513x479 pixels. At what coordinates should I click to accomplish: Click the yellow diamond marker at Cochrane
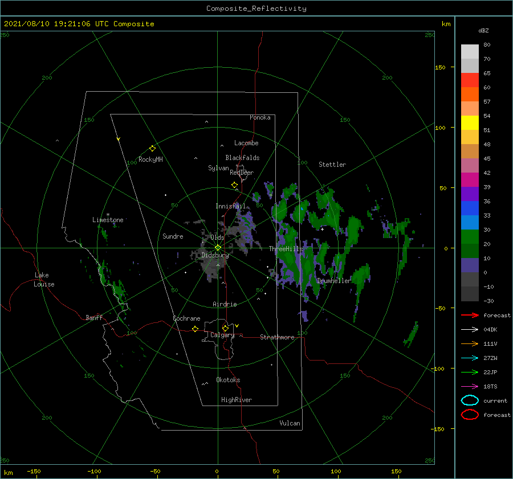coord(196,329)
